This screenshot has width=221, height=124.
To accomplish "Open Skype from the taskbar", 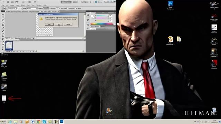I will click(x=44, y=122).
